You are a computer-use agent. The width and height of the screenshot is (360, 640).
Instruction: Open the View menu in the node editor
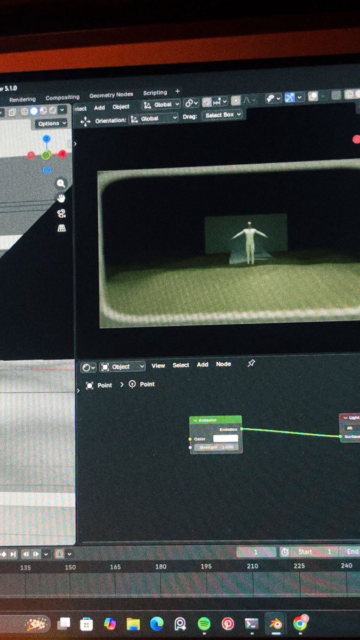point(158,366)
